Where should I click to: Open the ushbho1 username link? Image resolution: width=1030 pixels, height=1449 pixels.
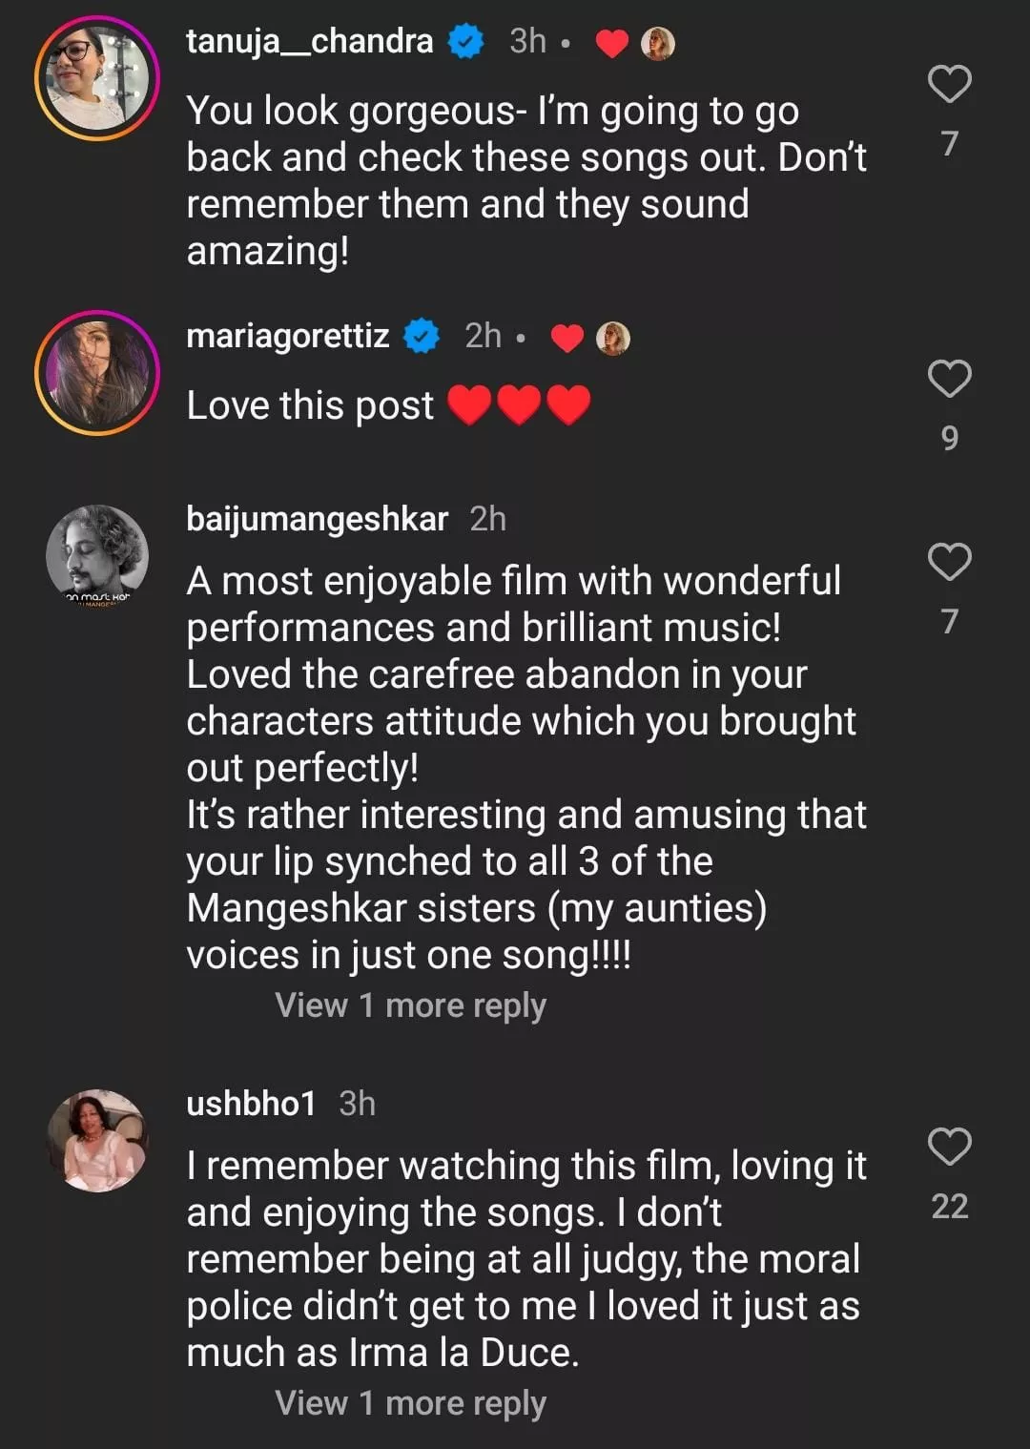251,1104
